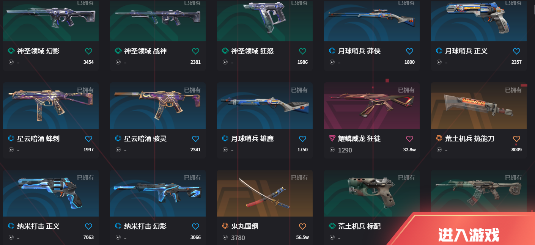The image size is (535, 245).
Task: Click pink triangle tier icon of 耀鳞威龙 狂徒
Action: pyautogui.click(x=332, y=138)
